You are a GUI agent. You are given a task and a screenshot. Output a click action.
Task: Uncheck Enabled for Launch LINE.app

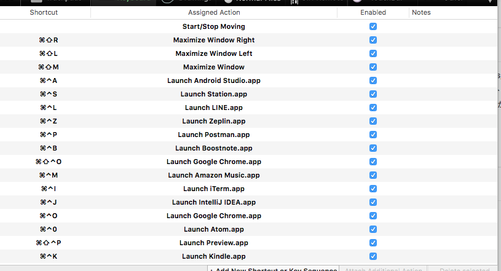tap(373, 108)
